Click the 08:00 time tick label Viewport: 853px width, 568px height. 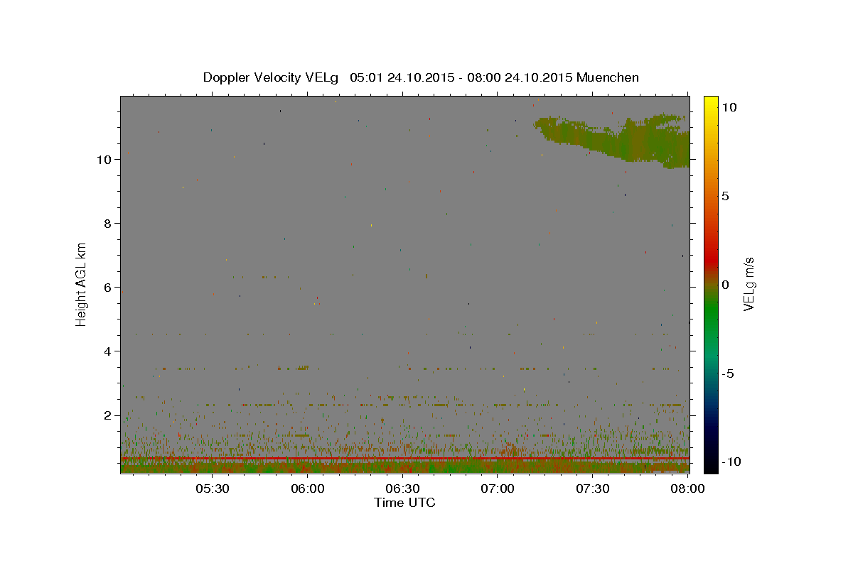688,488
